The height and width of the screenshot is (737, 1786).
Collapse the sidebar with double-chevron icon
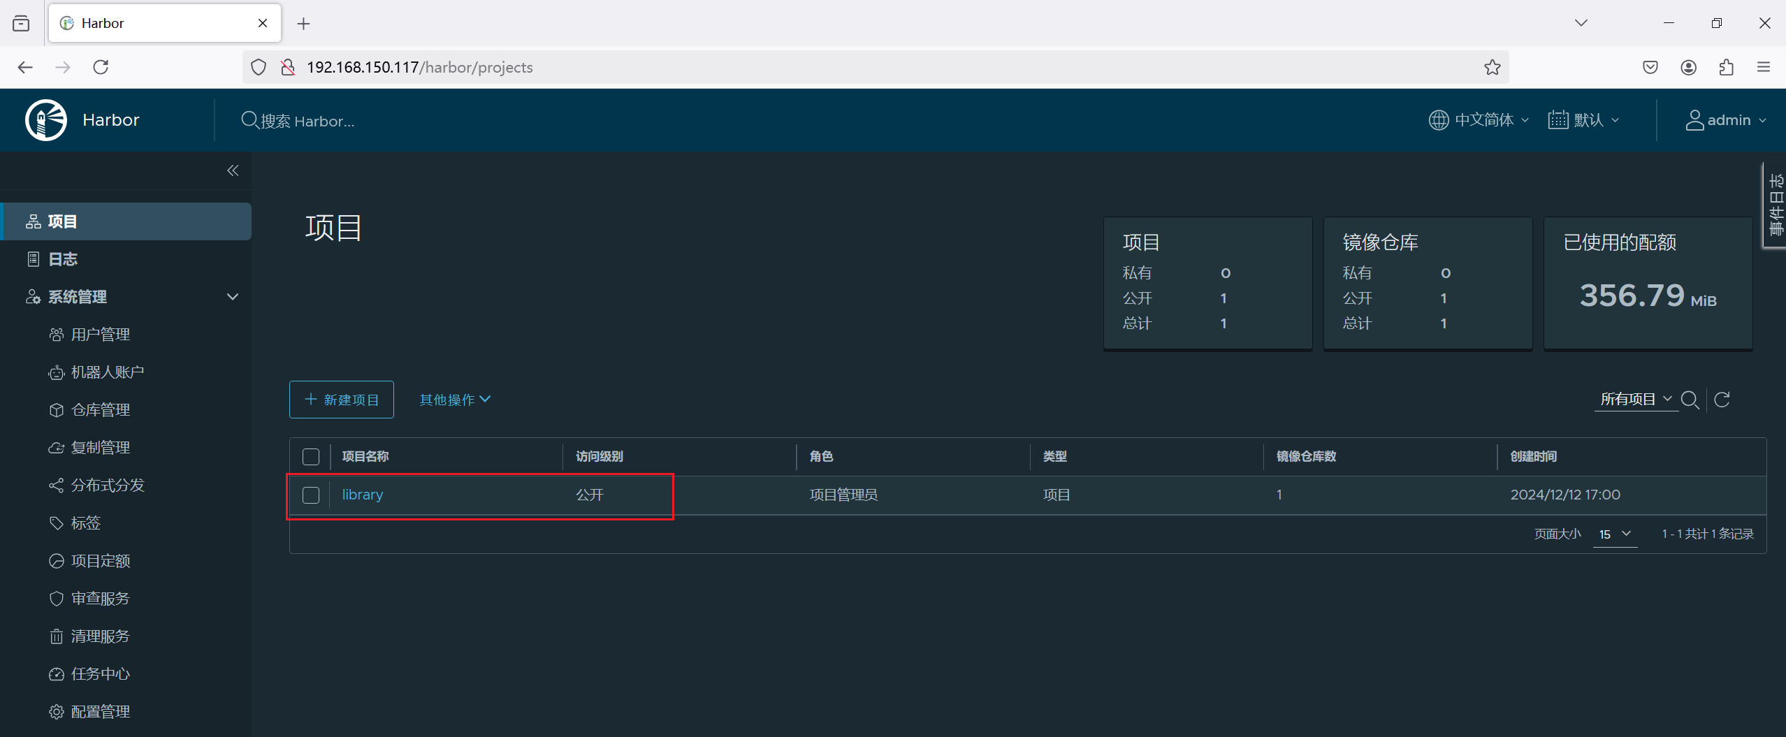point(233,170)
